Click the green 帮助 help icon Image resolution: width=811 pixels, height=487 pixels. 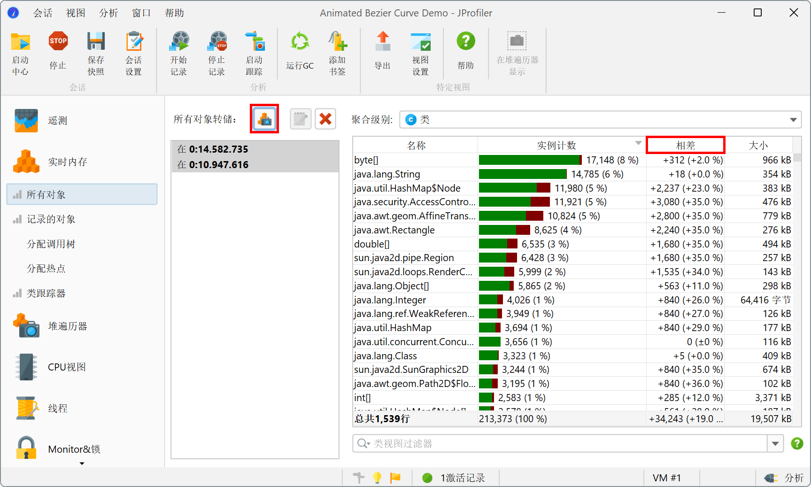pos(466,41)
